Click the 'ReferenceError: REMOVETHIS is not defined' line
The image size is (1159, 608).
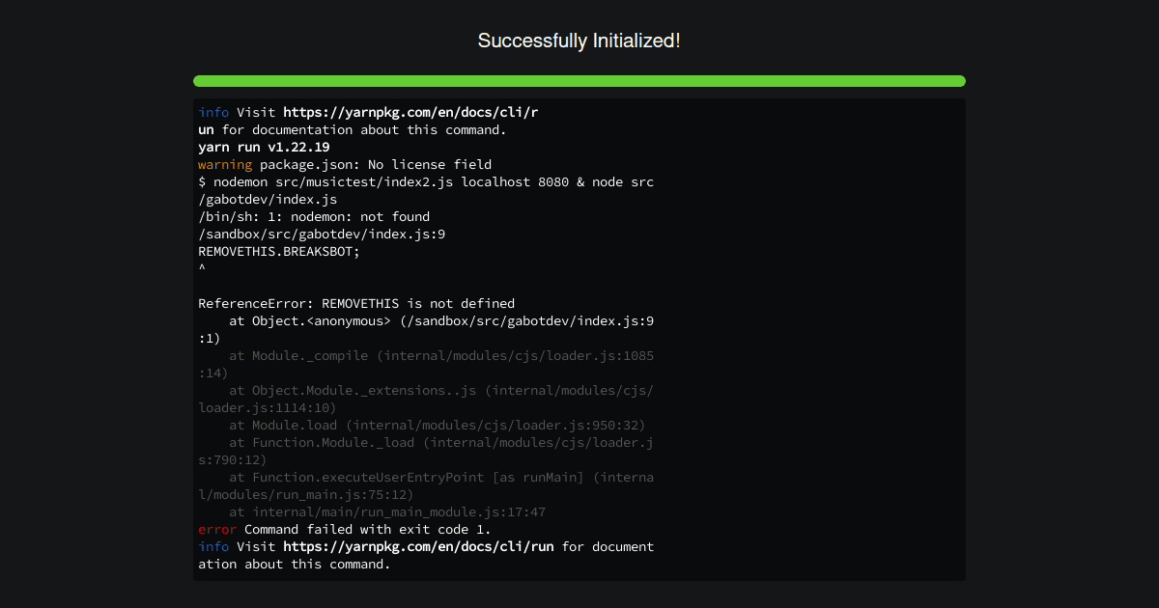coord(356,303)
